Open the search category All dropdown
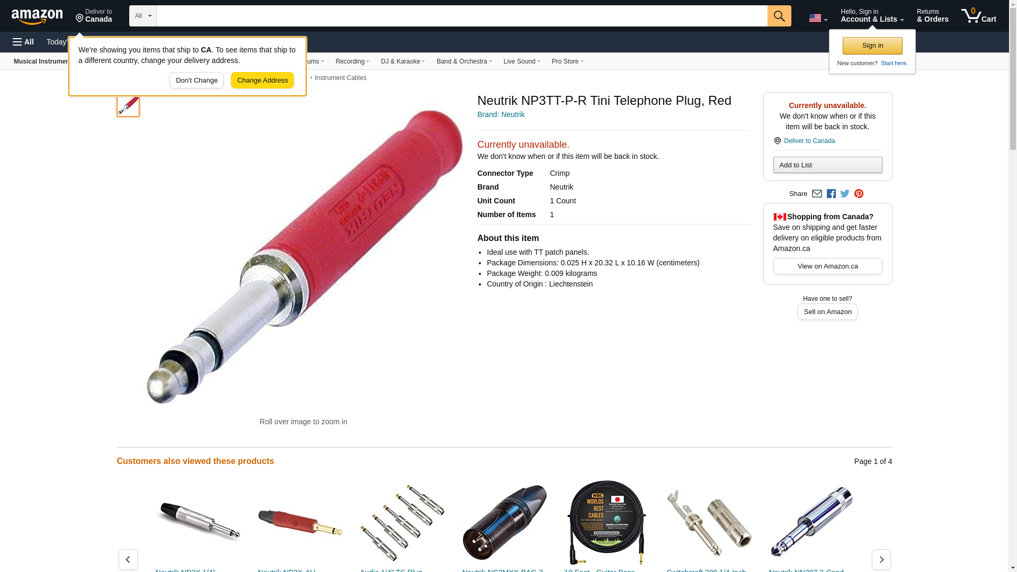This screenshot has height=572, width=1017. pos(143,16)
